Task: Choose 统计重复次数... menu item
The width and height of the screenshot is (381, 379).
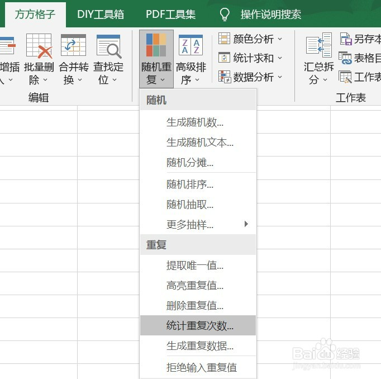Action: click(x=198, y=325)
